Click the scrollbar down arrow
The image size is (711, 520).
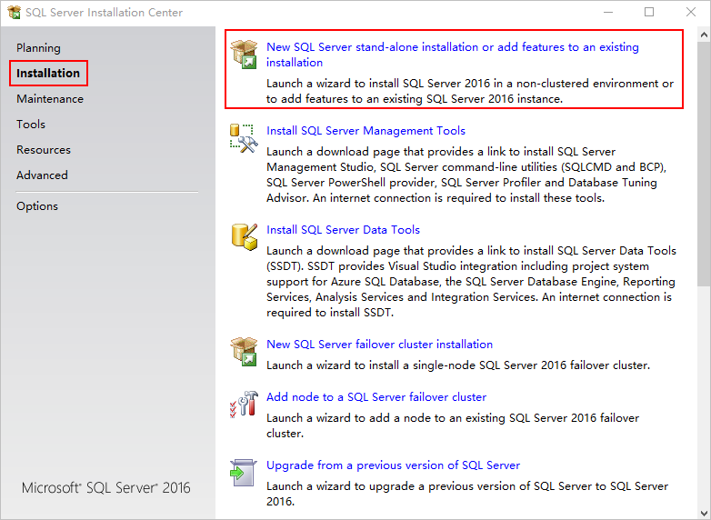704,514
